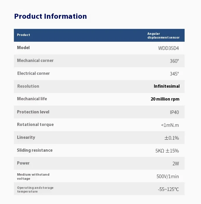
Task: Click the Product header cell
Action: pos(23,35)
